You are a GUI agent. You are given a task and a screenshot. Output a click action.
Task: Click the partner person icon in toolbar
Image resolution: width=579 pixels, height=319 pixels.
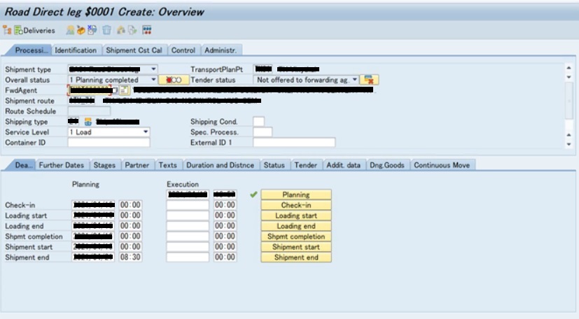(70, 30)
